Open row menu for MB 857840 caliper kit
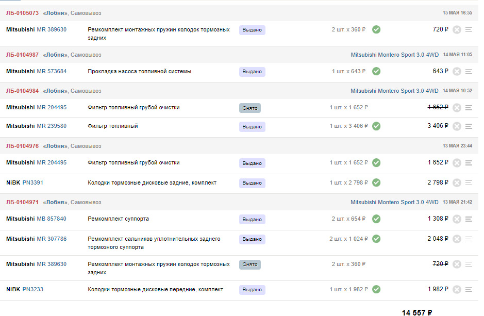The height and width of the screenshot is (316, 484). point(469,219)
